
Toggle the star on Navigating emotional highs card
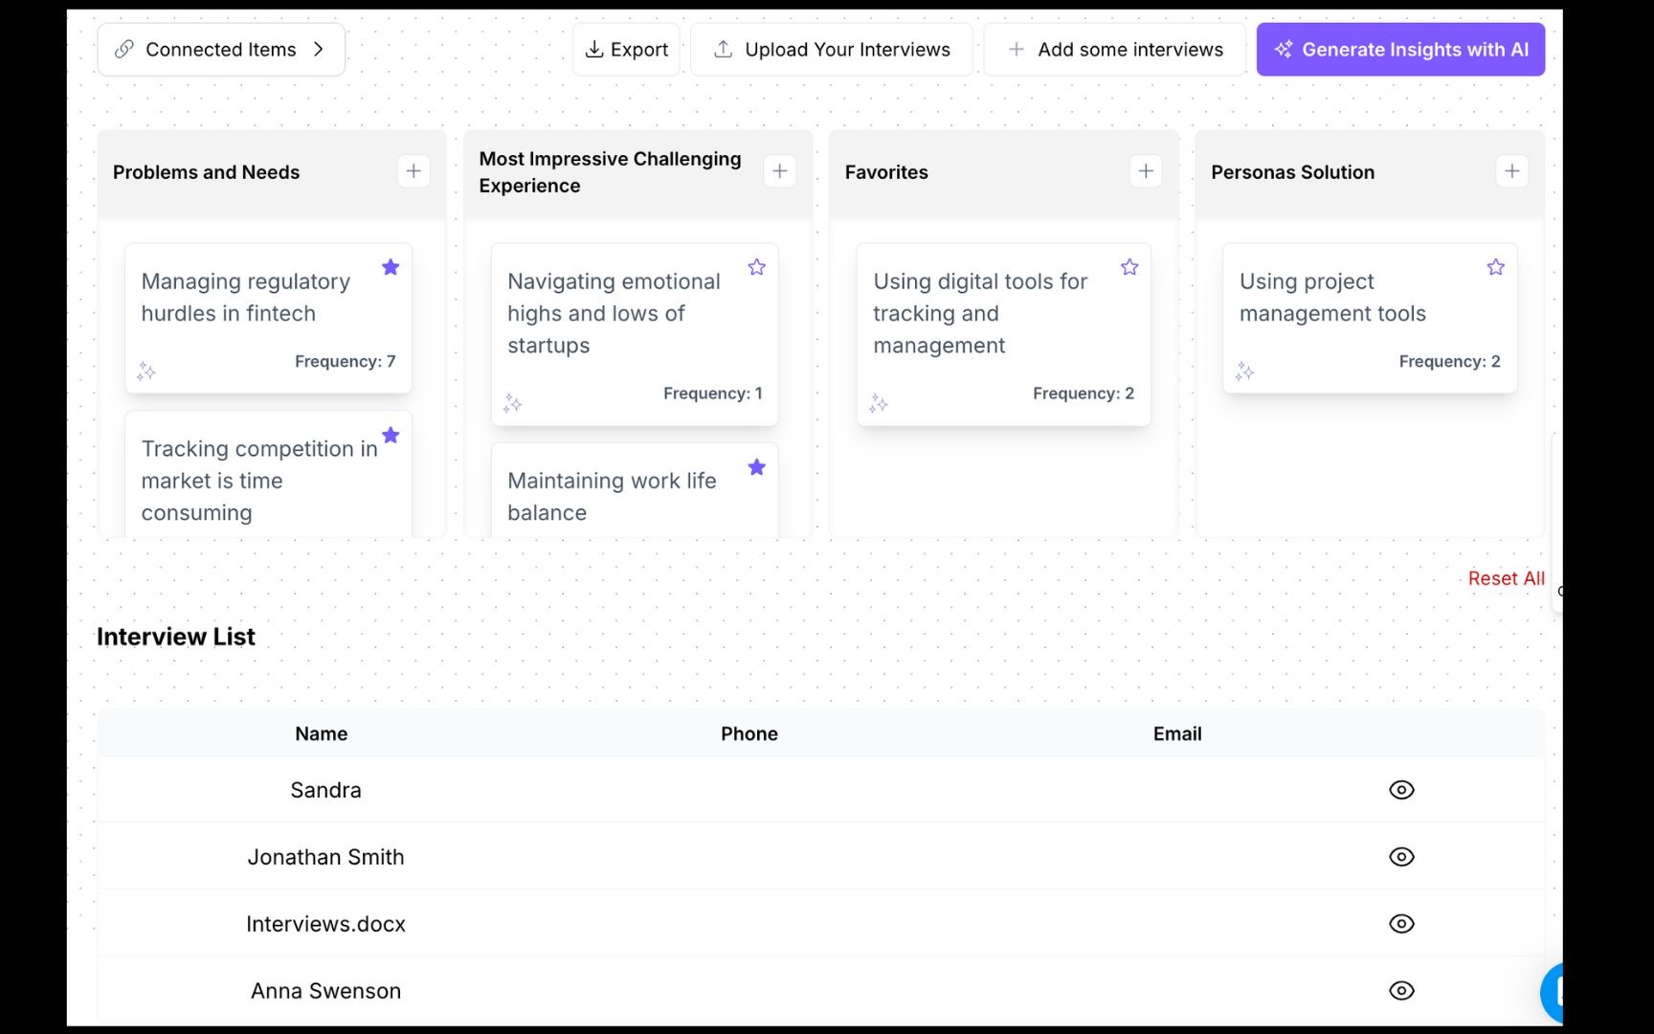point(756,267)
